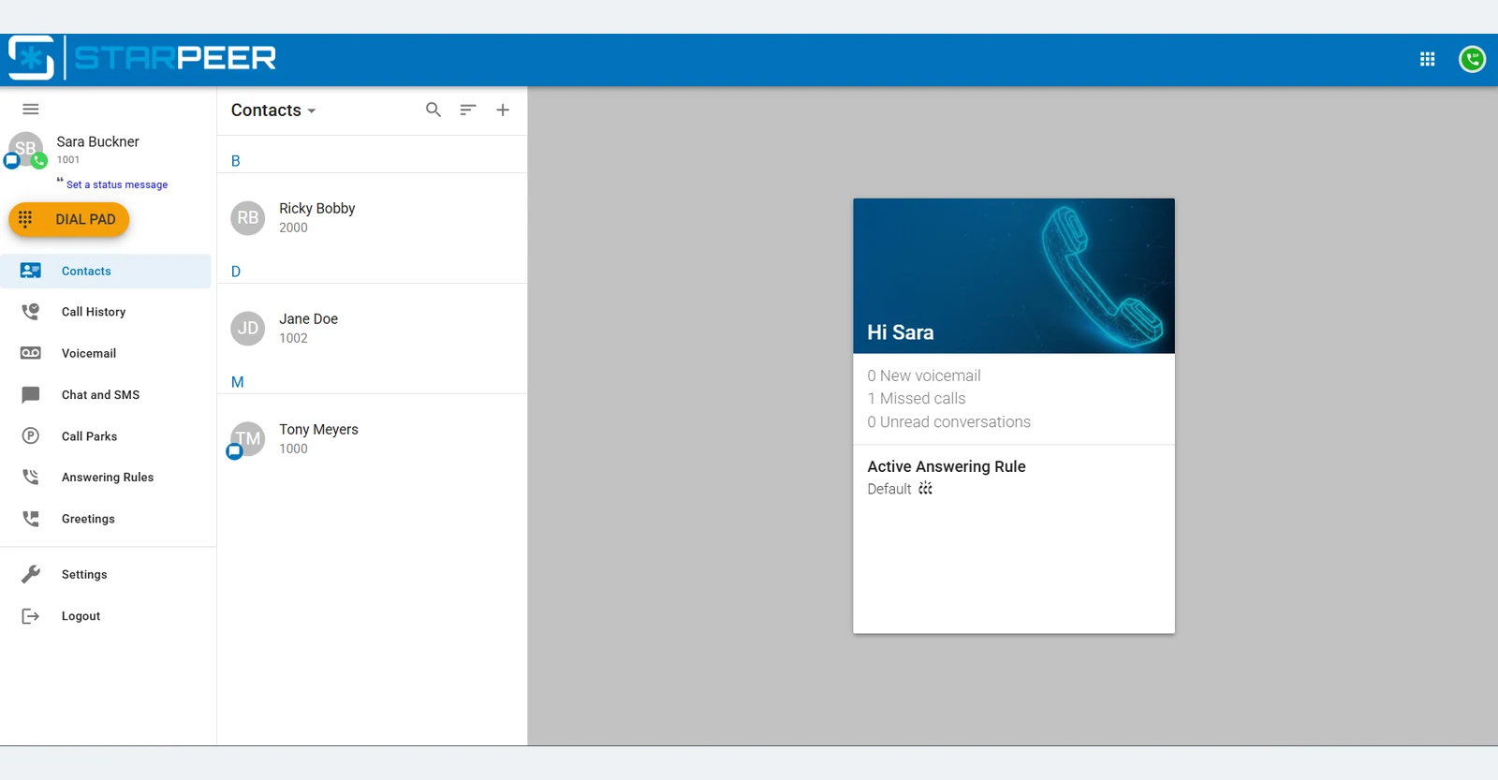Go to Chat and SMS
Viewport: 1498px width, 780px height.
click(x=106, y=394)
